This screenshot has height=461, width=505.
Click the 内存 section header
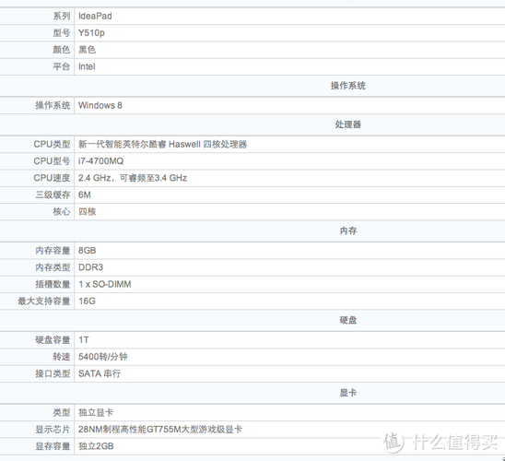point(347,231)
